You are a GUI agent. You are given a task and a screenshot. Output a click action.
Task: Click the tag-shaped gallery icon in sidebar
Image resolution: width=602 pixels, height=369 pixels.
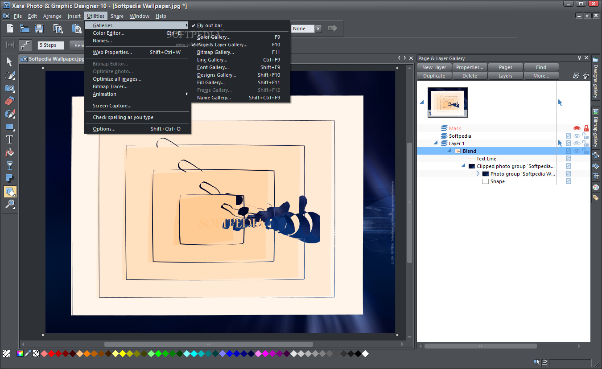coord(595,198)
